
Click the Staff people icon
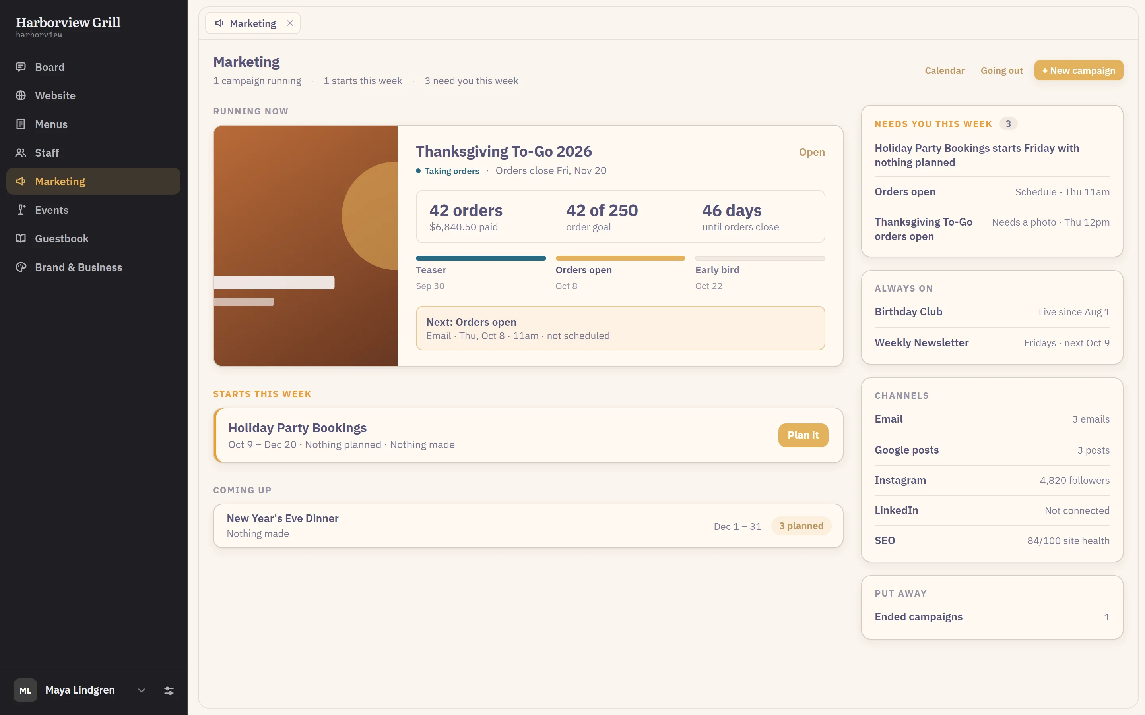pos(20,153)
